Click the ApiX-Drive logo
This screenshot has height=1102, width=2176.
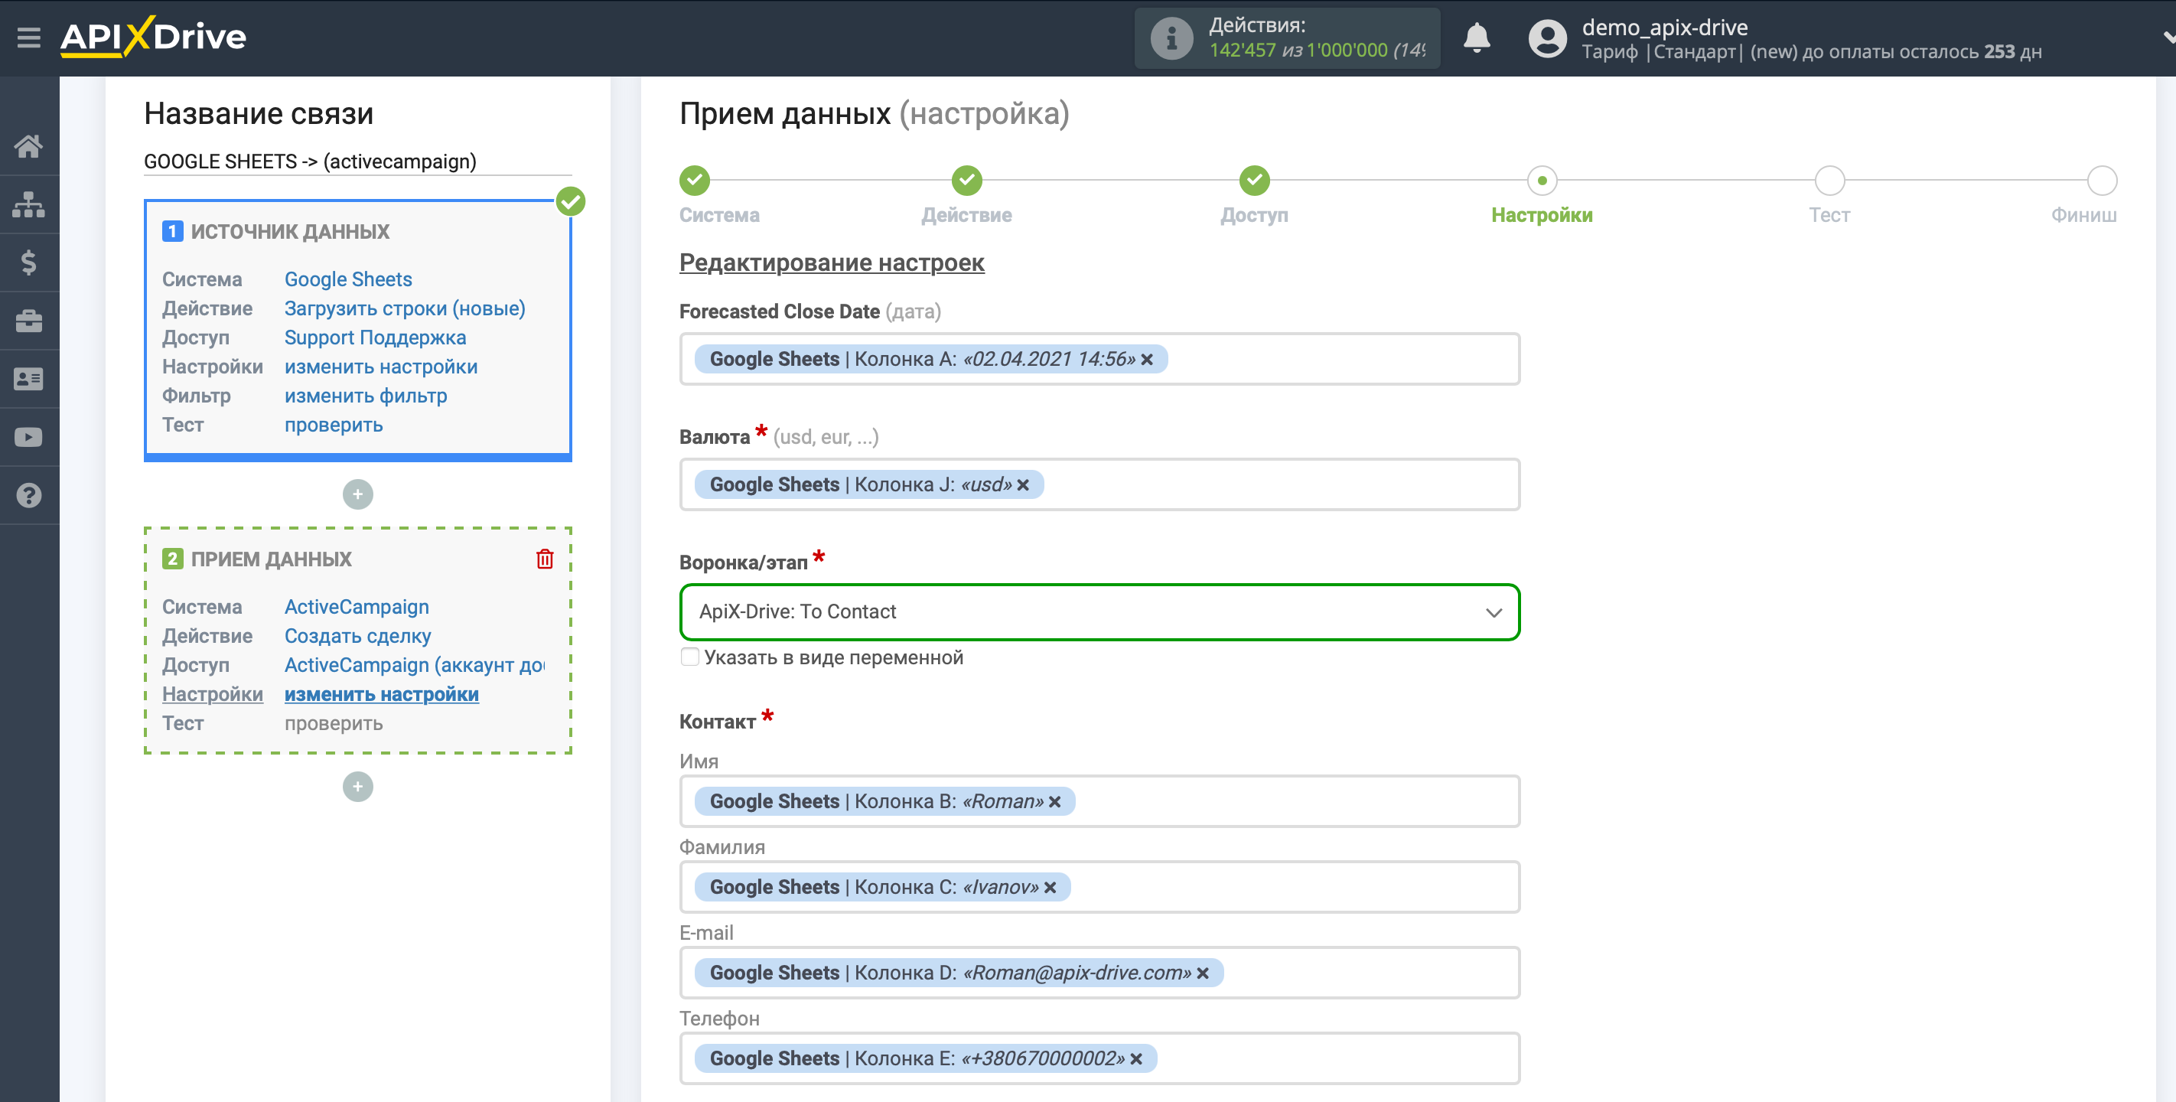[x=153, y=37]
